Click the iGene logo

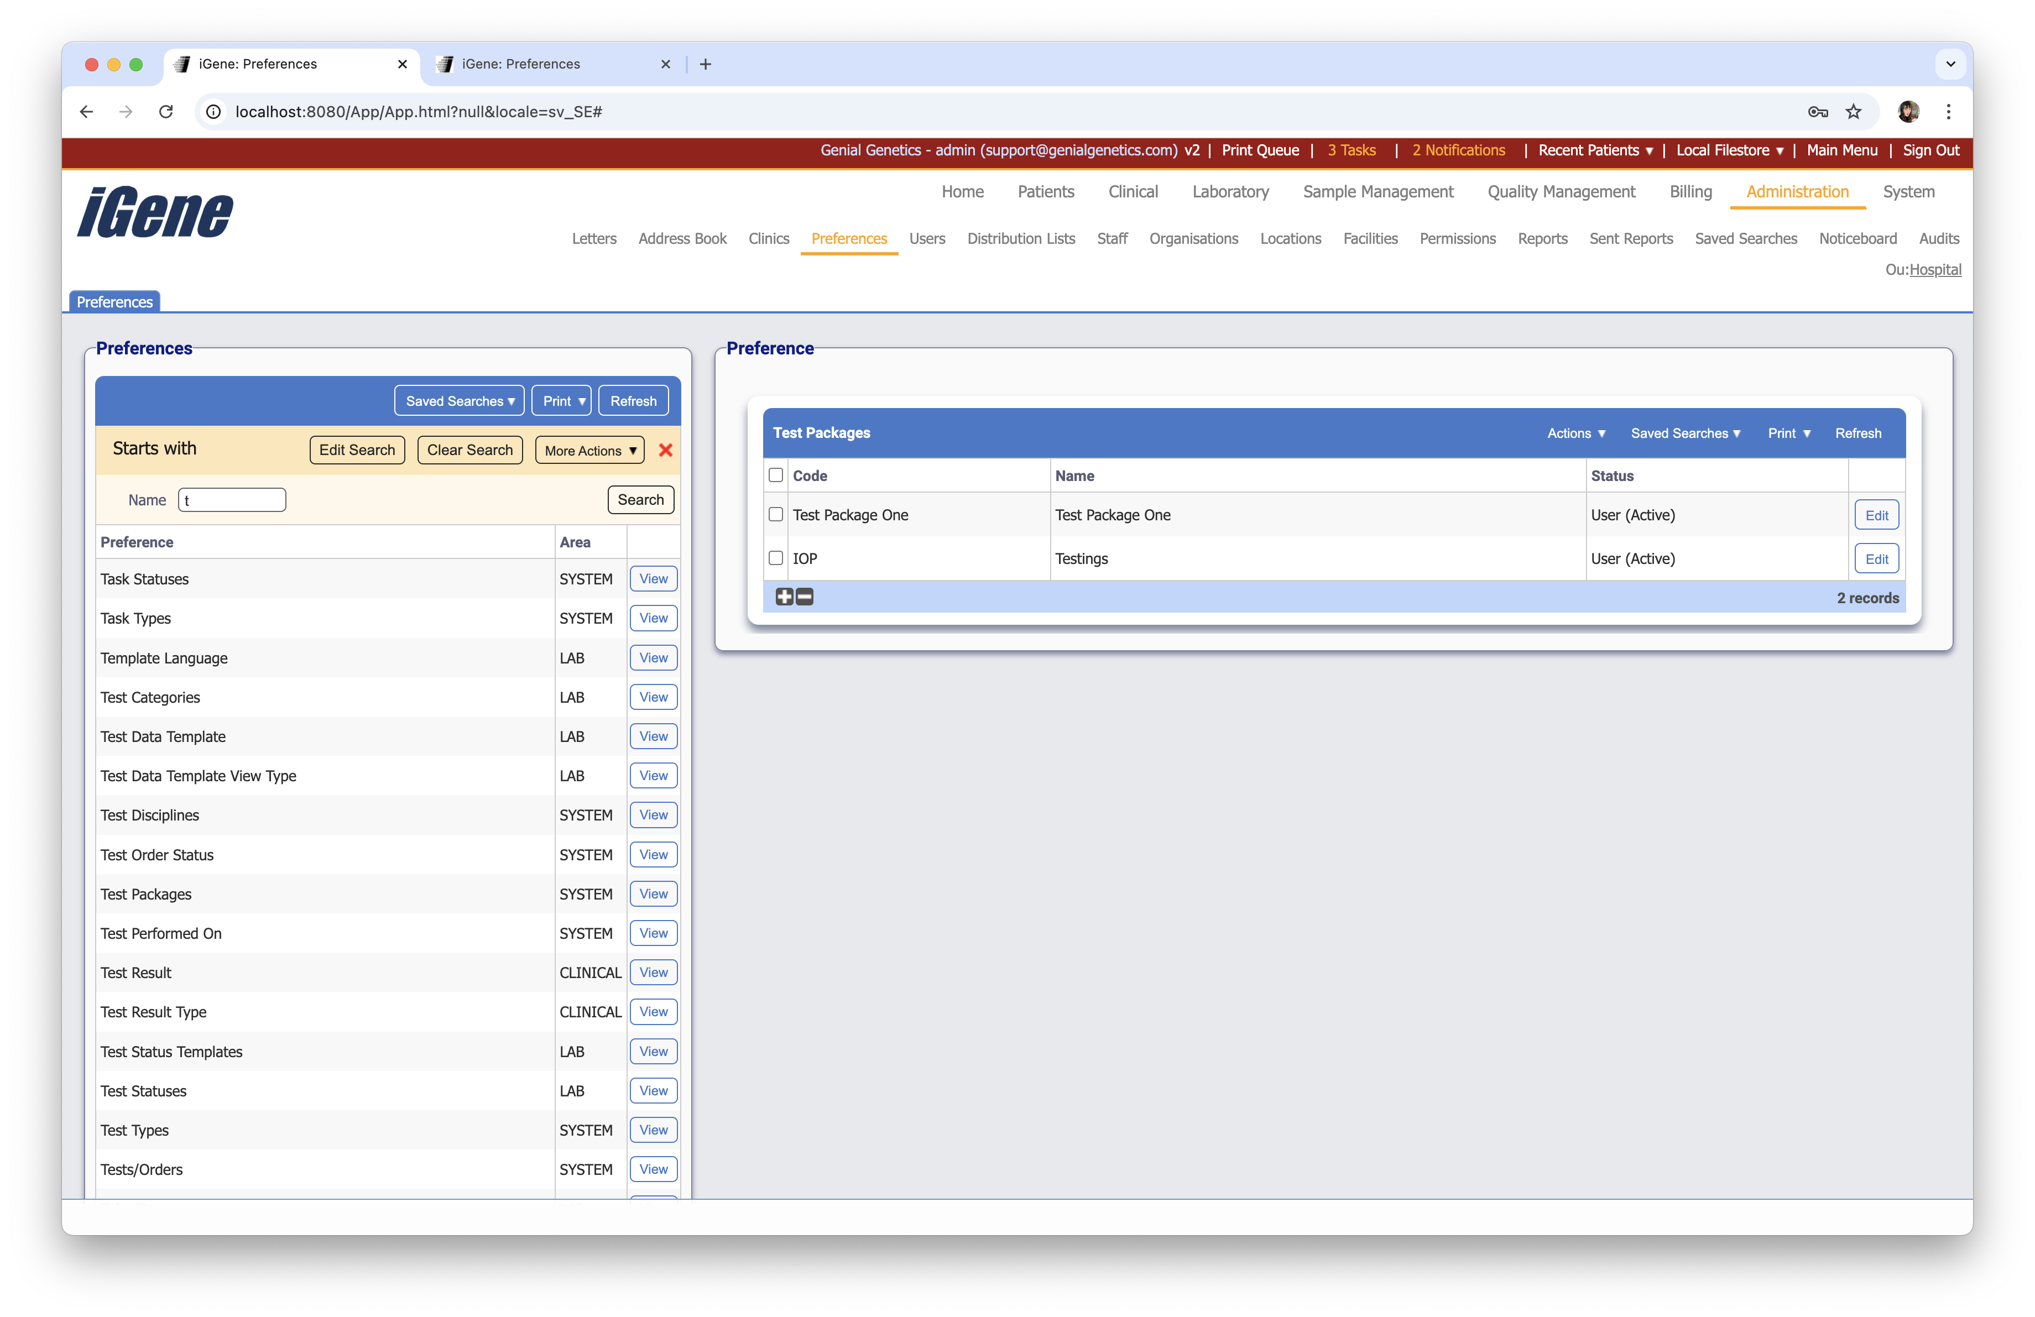(x=154, y=212)
